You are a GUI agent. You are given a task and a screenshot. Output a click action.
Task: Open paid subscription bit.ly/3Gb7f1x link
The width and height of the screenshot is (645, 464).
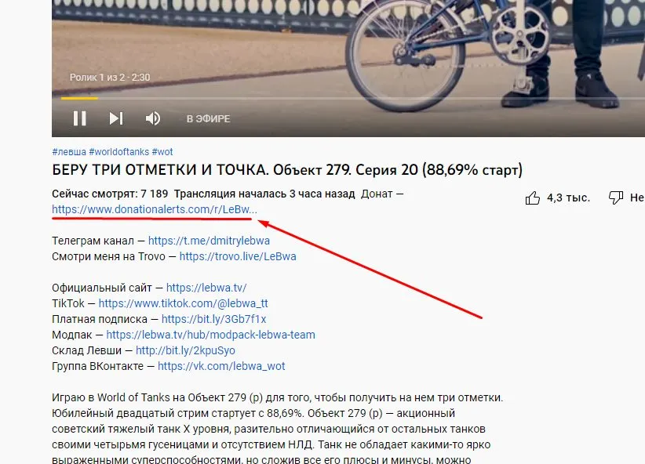pos(214,319)
